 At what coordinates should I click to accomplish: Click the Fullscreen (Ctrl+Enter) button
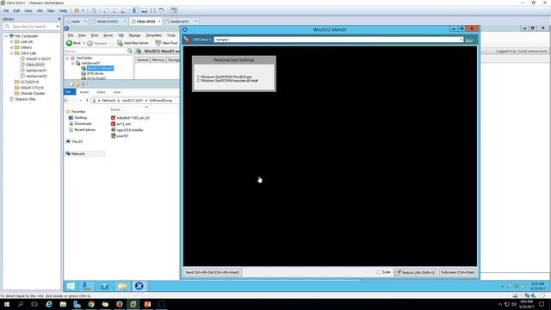click(458, 272)
